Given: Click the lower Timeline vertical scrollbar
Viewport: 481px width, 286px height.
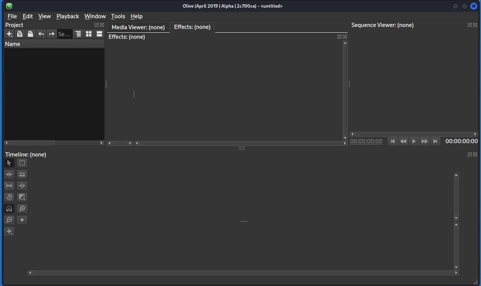Looking at the screenshot, I should pos(456,246).
